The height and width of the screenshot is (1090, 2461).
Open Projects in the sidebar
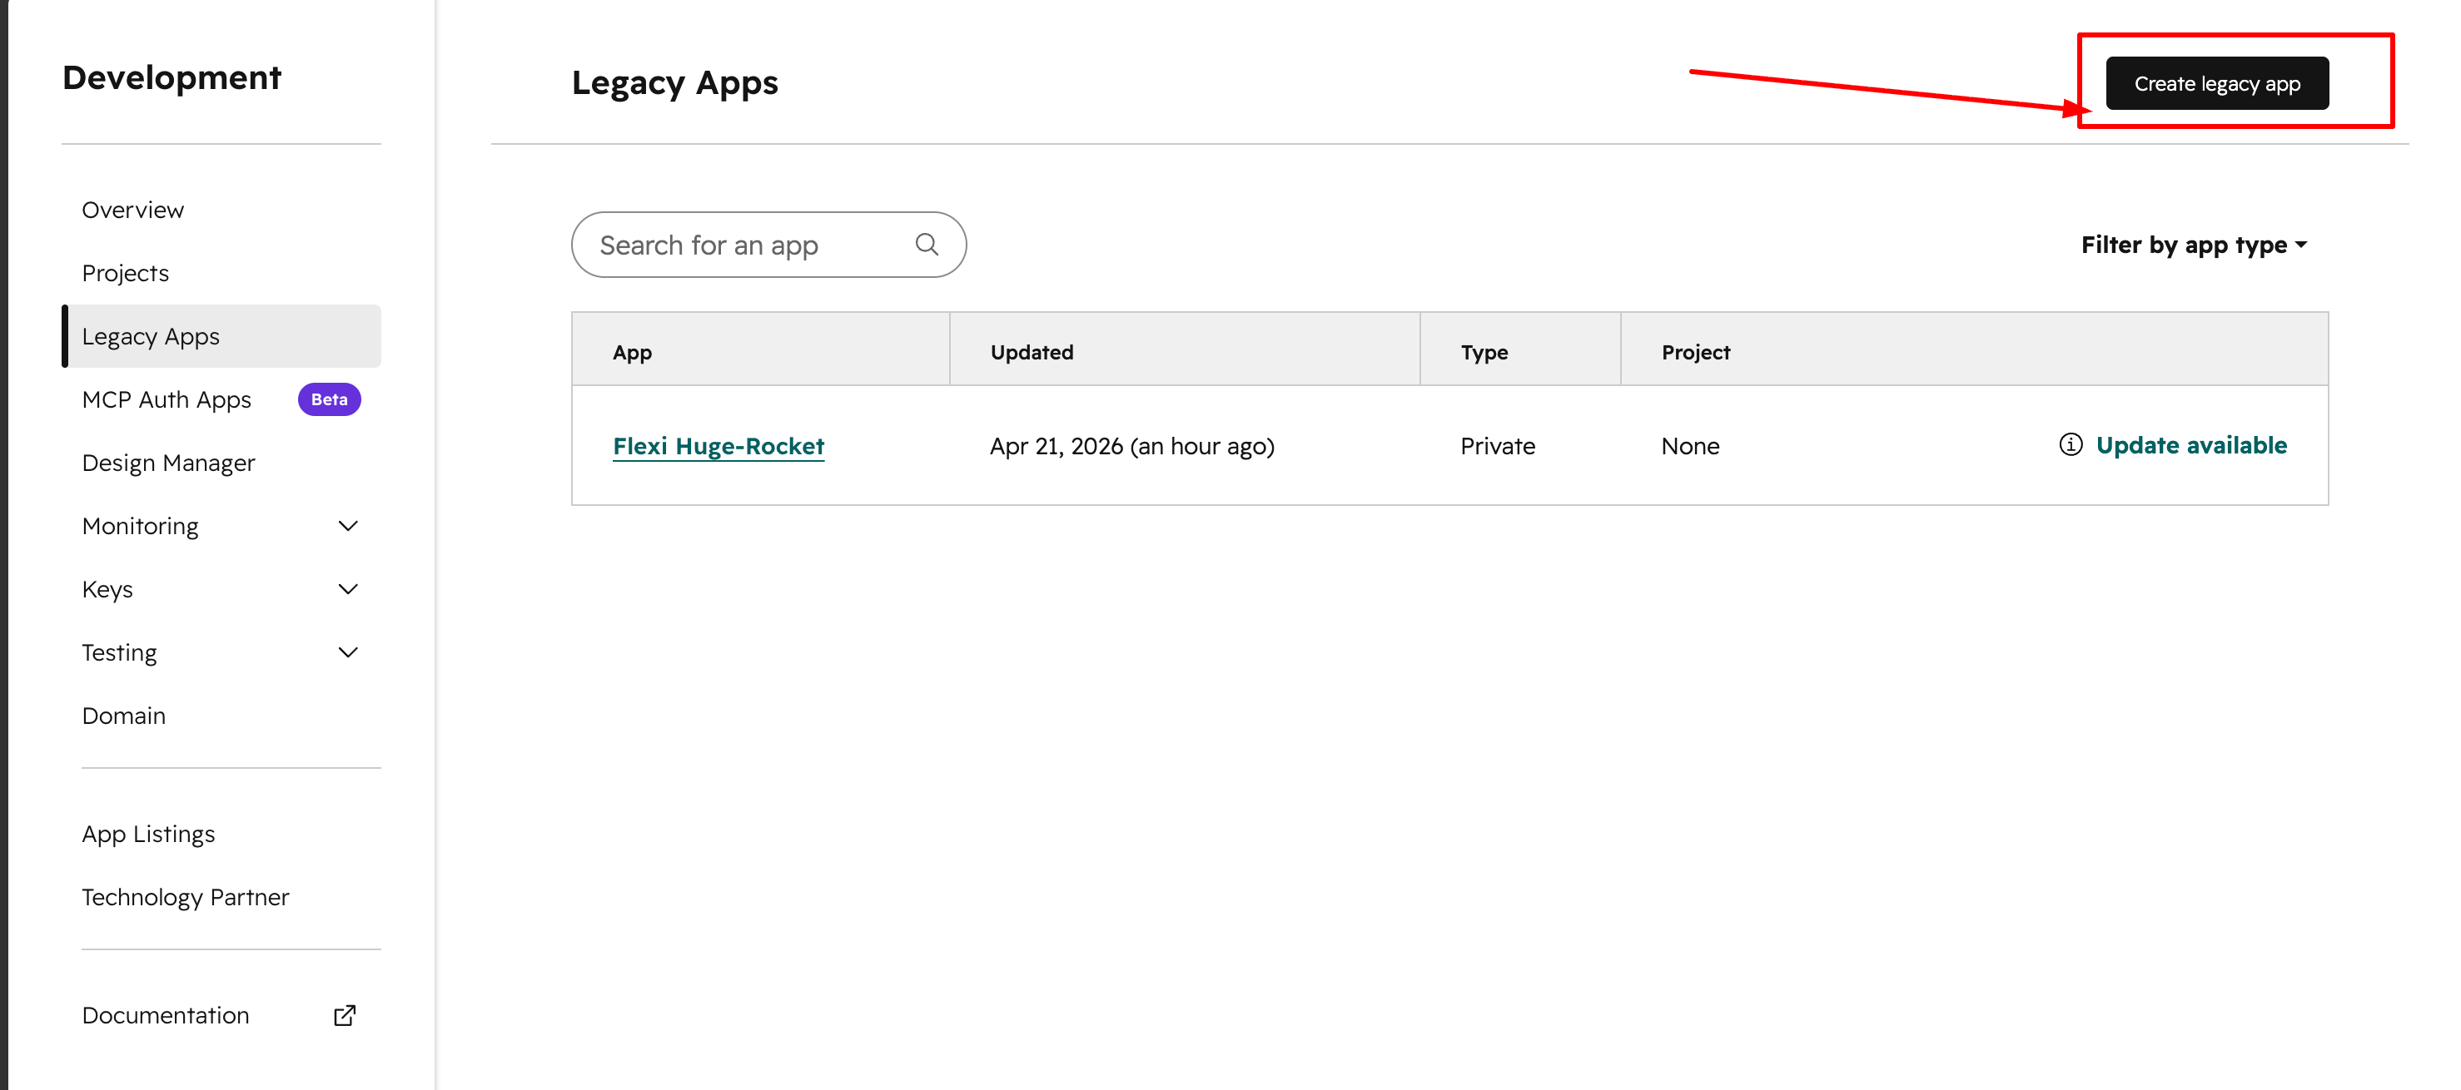pos(125,273)
